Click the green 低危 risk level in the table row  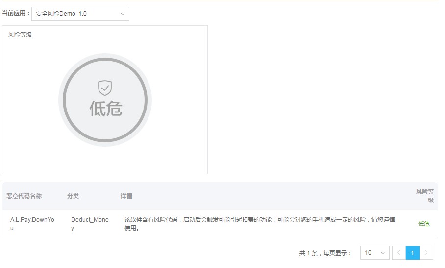(x=423, y=224)
